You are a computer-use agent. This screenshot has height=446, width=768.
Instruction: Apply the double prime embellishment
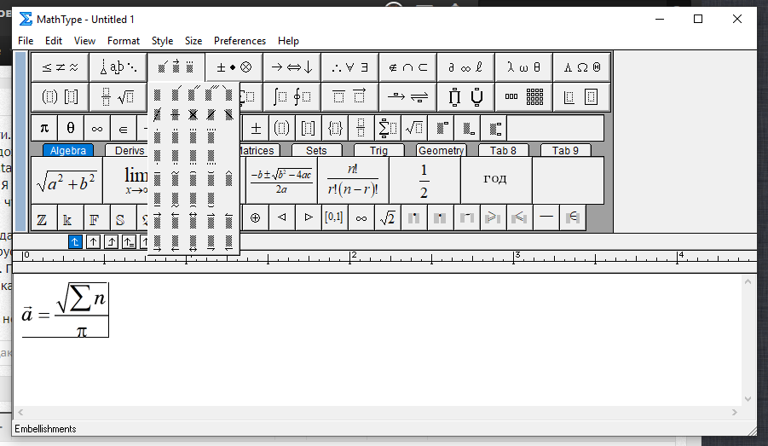[193, 93]
